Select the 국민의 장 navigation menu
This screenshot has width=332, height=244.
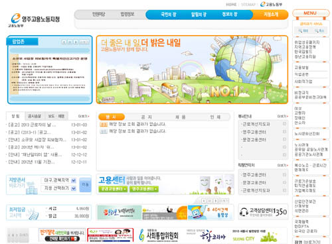click(169, 15)
